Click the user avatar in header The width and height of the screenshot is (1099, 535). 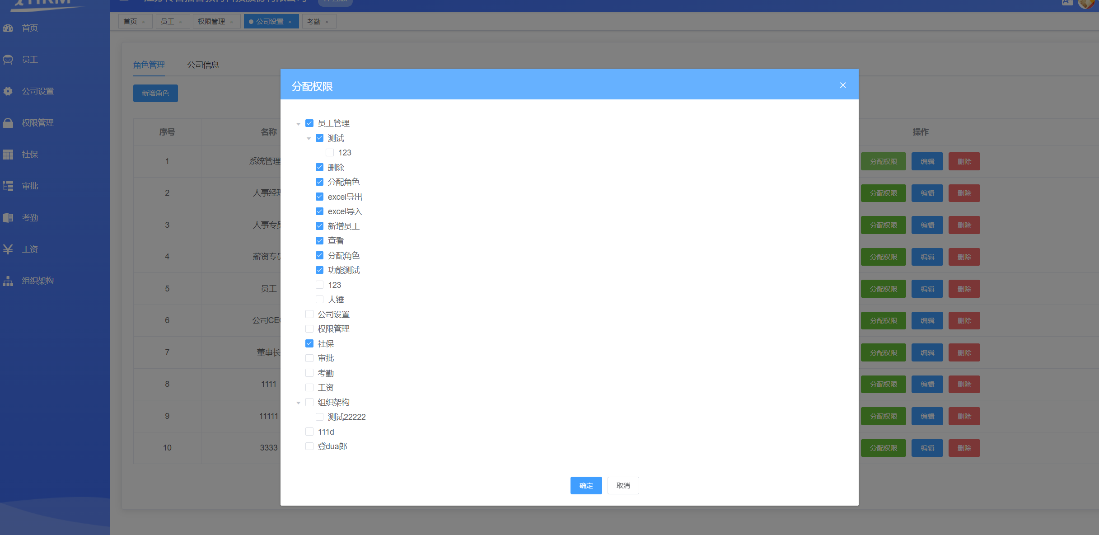point(1087,4)
